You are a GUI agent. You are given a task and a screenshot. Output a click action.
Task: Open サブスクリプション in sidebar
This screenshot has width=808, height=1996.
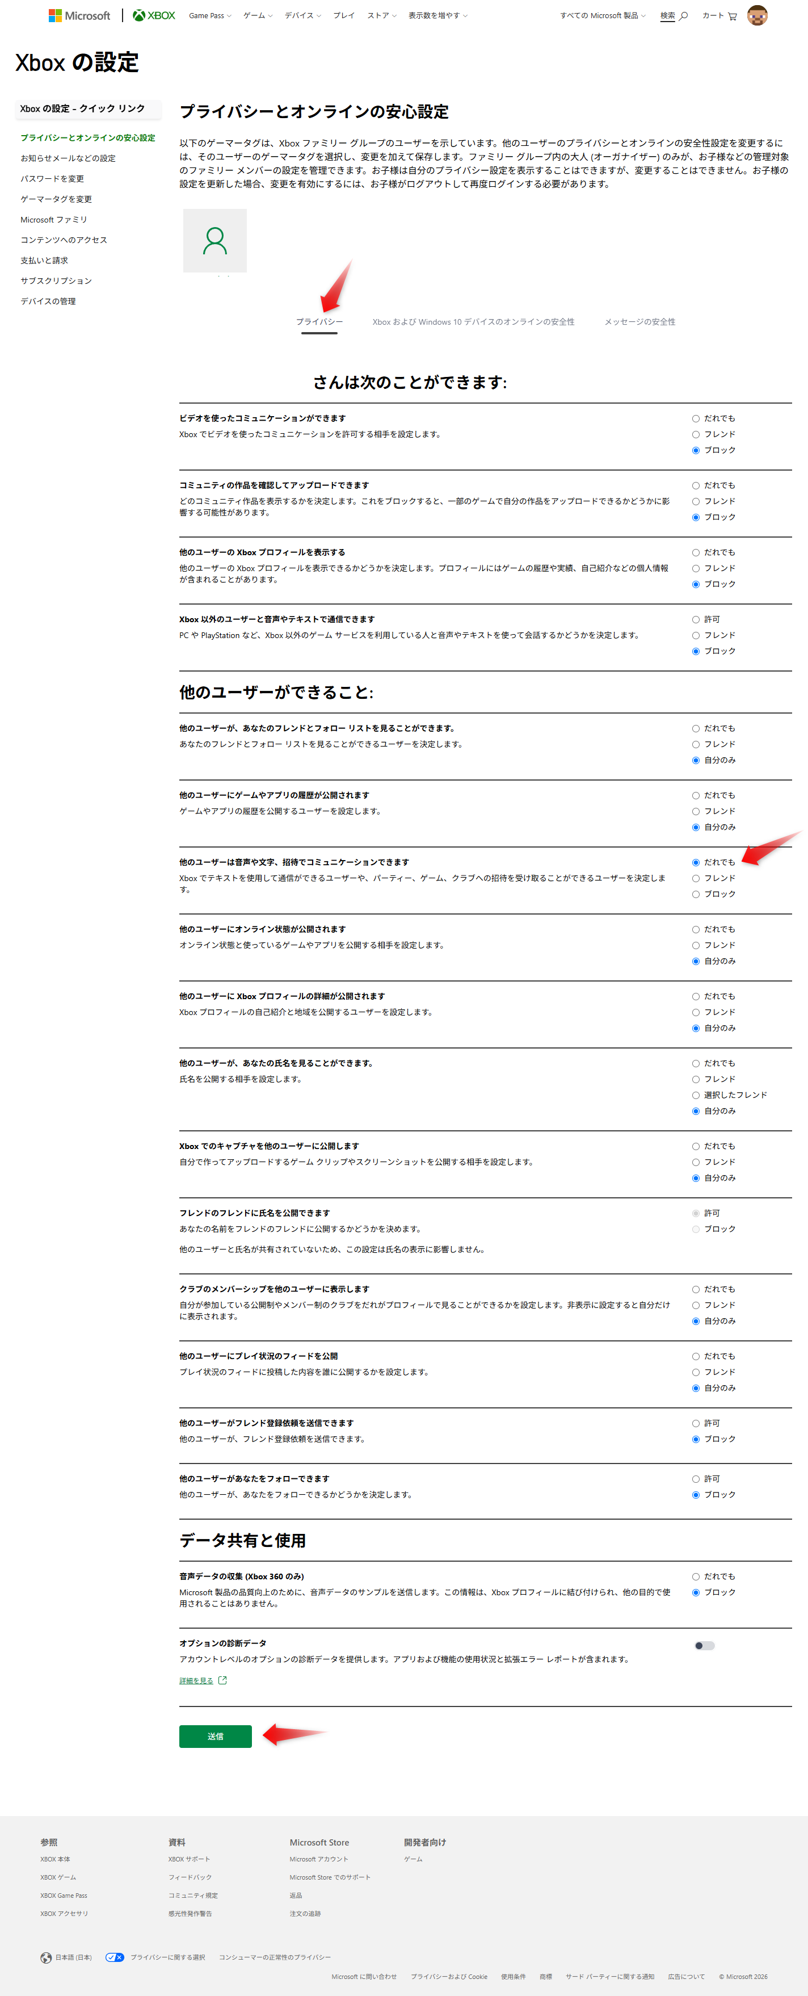point(56,281)
